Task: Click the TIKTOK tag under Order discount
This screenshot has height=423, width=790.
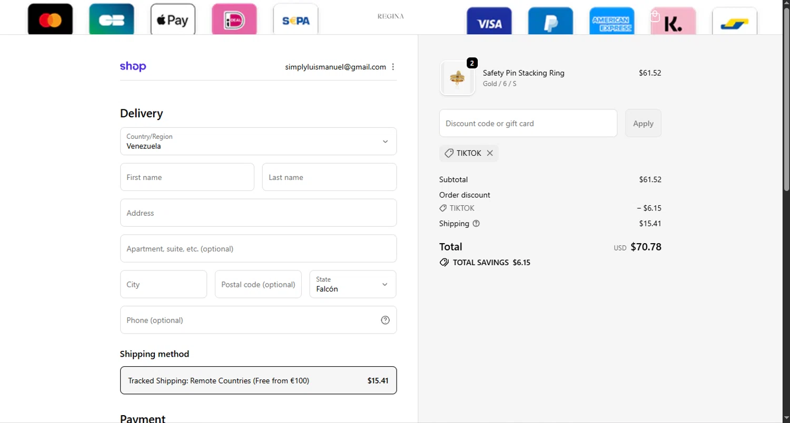Action: pos(457,208)
